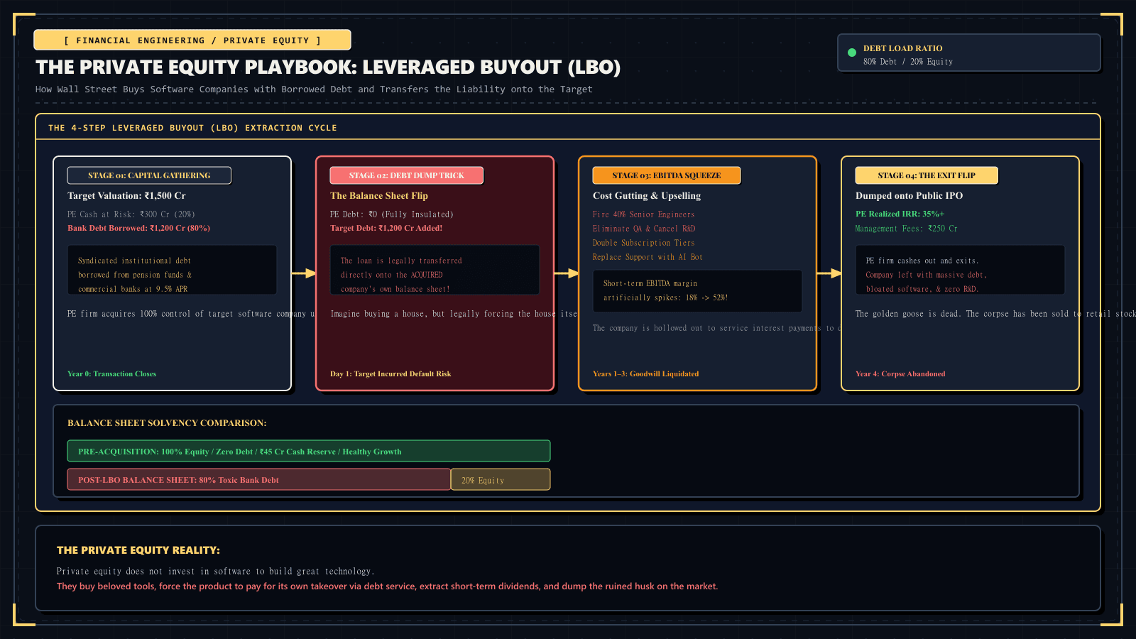Click 'PE Realized IRR: 35%+'
The image size is (1136, 639).
click(x=900, y=214)
